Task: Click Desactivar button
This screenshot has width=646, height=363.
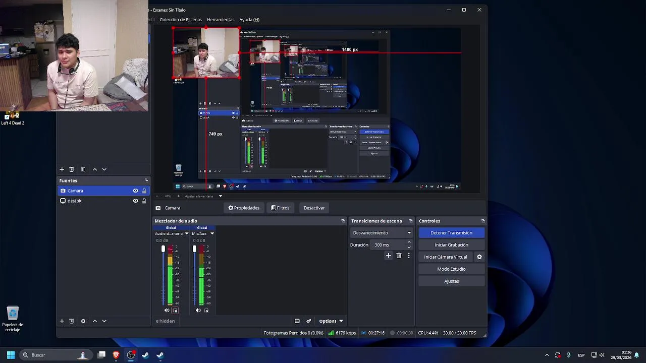Action: [x=314, y=208]
